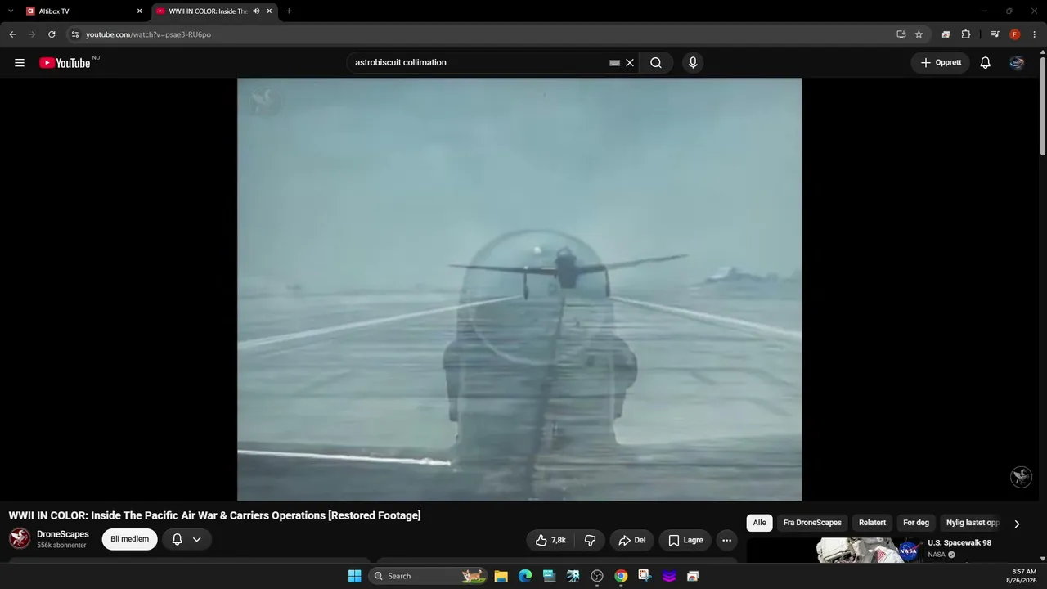The width and height of the screenshot is (1047, 589).
Task: Open the notification options dropdown beside Bli medlem
Action: point(187,539)
